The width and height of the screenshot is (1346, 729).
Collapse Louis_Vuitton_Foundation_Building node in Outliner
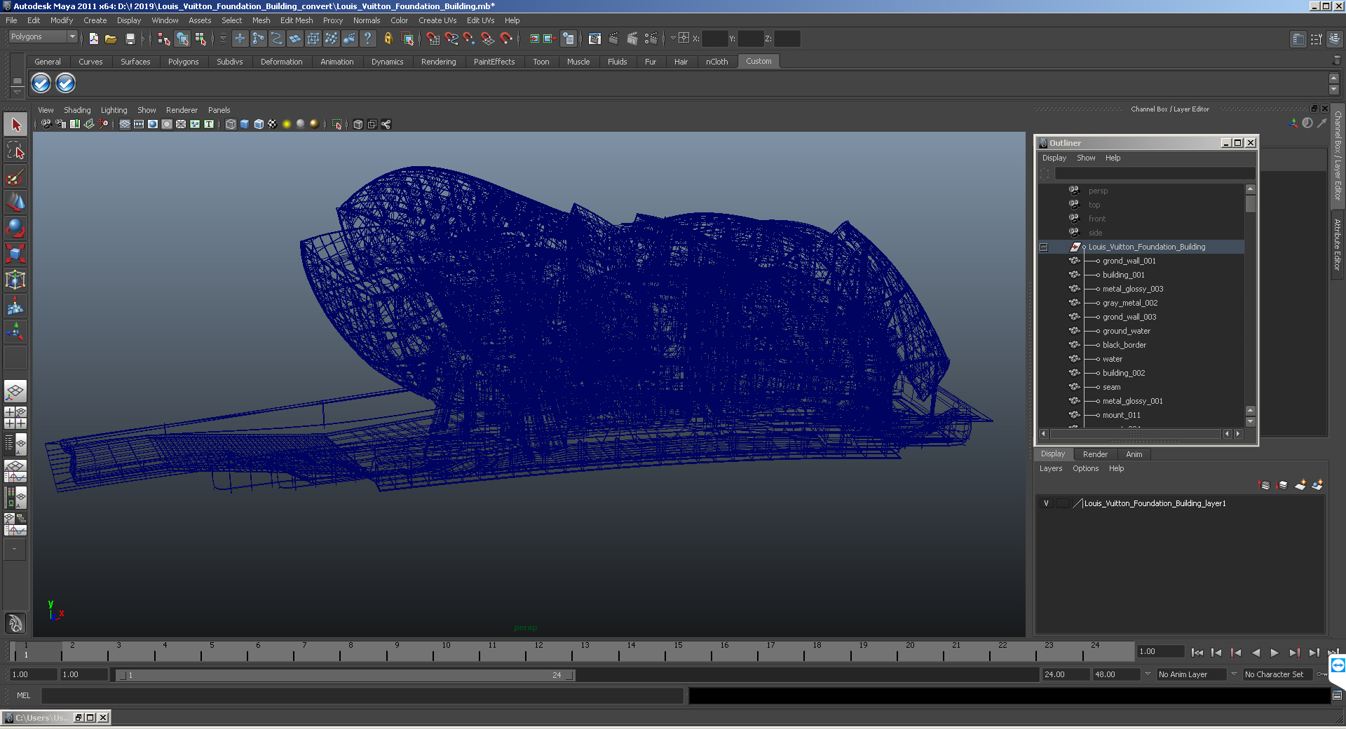(1044, 247)
